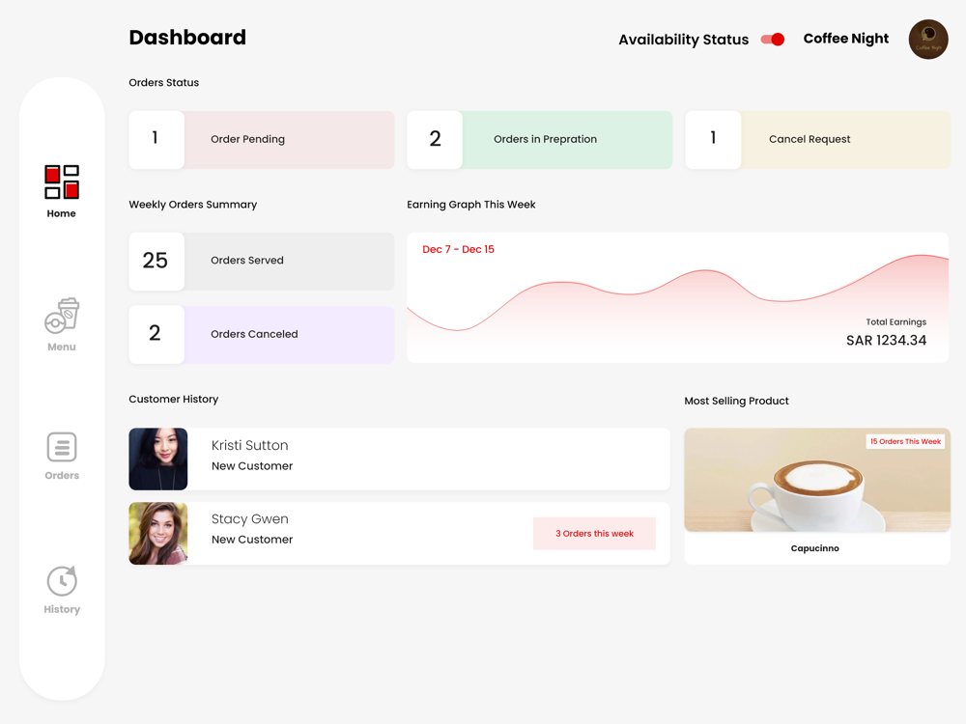Open the Orders list icon
This screenshot has width=966, height=724.
click(x=62, y=447)
